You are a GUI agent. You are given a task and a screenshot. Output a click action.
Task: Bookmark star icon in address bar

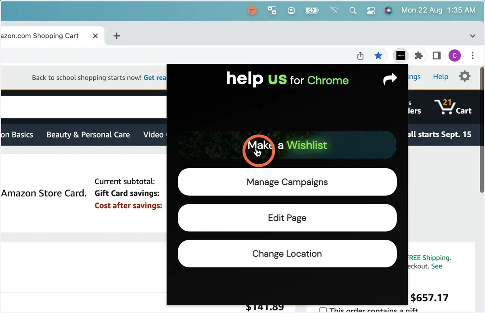[378, 56]
